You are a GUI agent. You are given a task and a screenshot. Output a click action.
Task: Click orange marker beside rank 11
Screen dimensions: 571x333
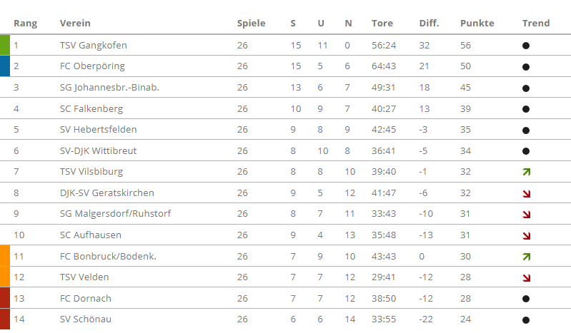tap(5, 256)
